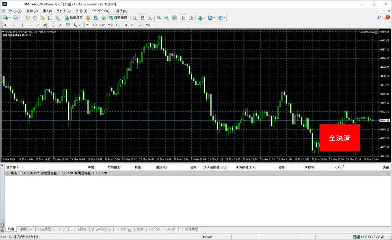
Task: Switch to the 口座履歴 tab
Action: pyautogui.click(x=44, y=229)
